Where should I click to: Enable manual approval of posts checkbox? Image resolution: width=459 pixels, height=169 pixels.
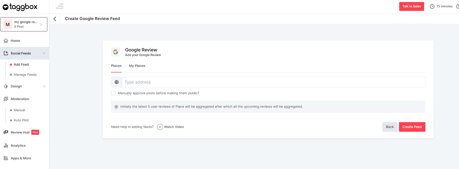(x=113, y=93)
